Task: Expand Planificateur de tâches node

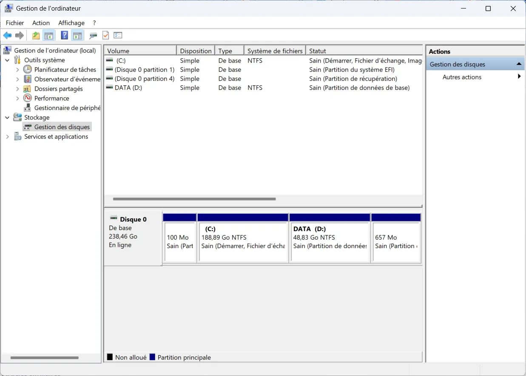Action: [17, 70]
